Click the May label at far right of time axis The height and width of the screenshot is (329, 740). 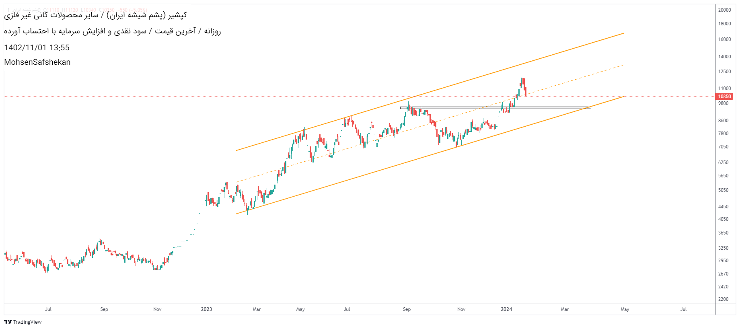pyautogui.click(x=625, y=309)
